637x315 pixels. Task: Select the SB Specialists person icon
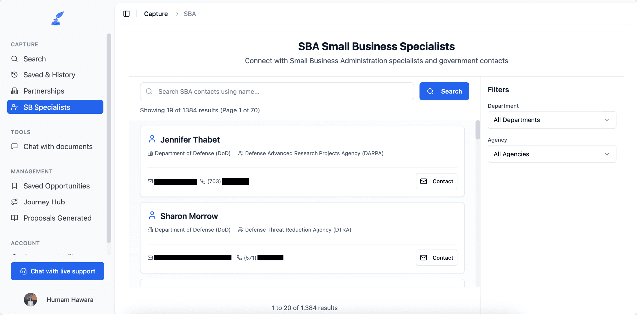click(x=14, y=107)
